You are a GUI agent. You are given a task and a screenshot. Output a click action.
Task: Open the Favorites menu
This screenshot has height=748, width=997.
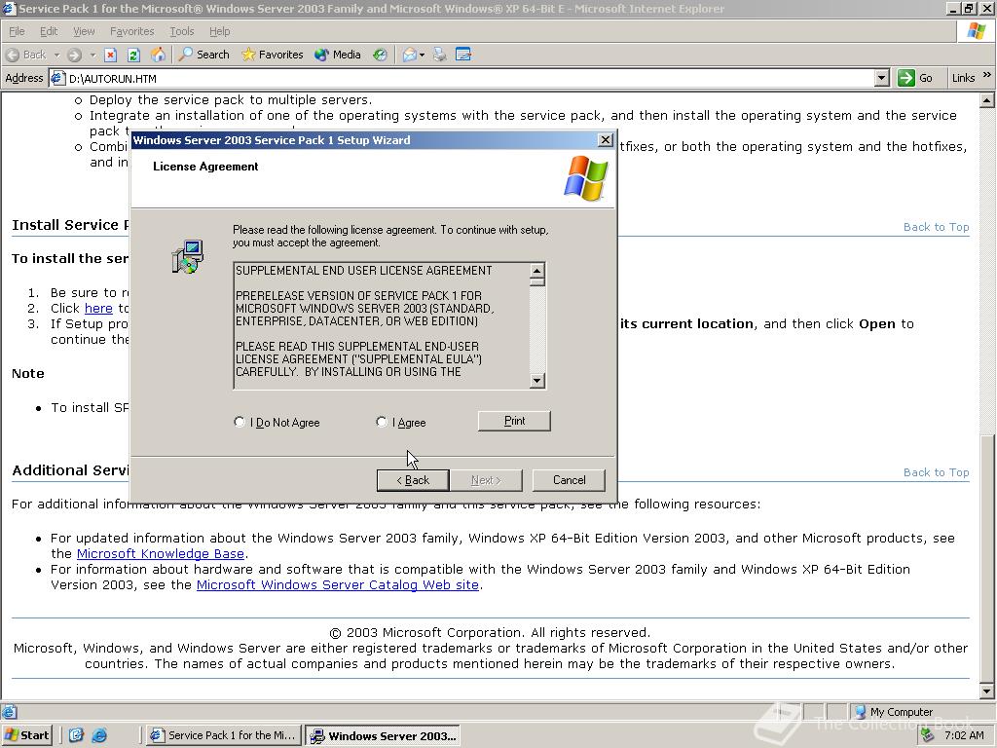131,31
